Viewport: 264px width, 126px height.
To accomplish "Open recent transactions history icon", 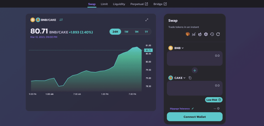I will (212, 34).
